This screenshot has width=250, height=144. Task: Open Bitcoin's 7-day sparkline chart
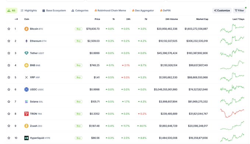pos(232,28)
